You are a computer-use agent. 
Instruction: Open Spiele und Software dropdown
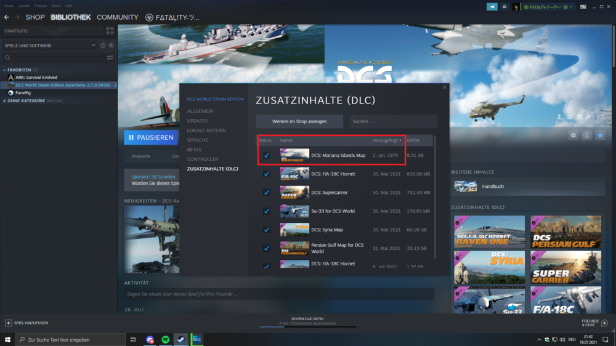(50, 46)
